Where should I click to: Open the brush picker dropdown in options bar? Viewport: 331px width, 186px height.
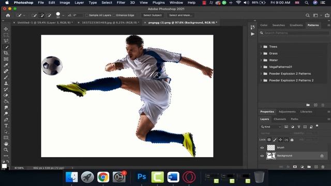(x=63, y=16)
